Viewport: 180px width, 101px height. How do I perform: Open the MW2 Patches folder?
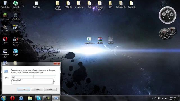(58, 6)
